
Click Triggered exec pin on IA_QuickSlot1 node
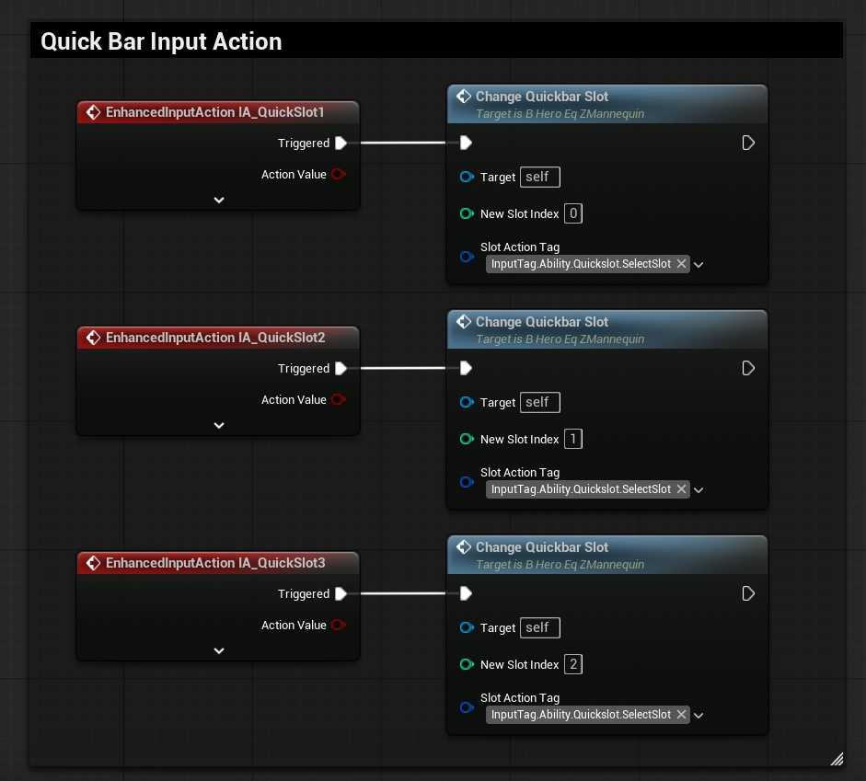click(341, 143)
